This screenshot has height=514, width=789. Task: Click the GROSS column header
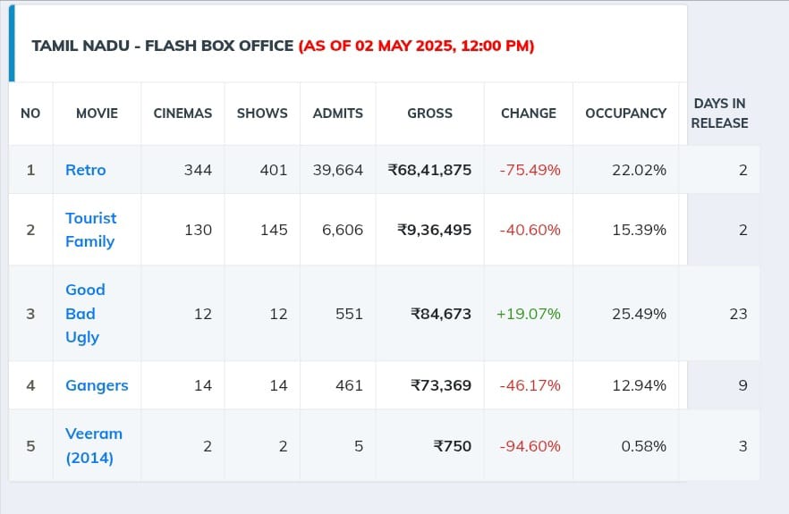[x=429, y=114]
